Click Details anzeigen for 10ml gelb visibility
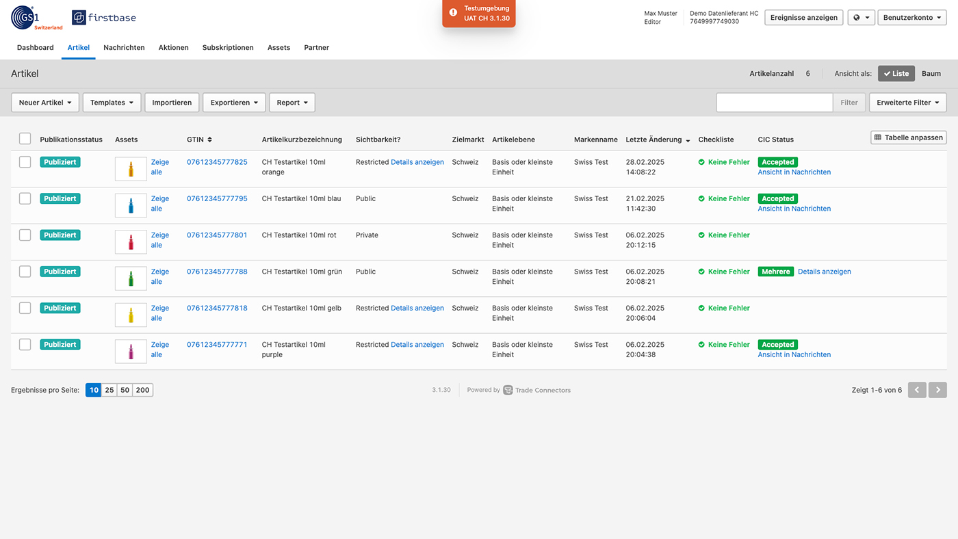Image resolution: width=958 pixels, height=539 pixels. [417, 308]
